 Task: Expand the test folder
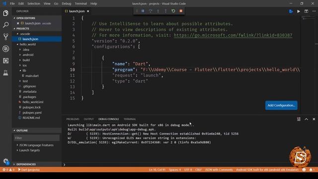pos(20,81)
